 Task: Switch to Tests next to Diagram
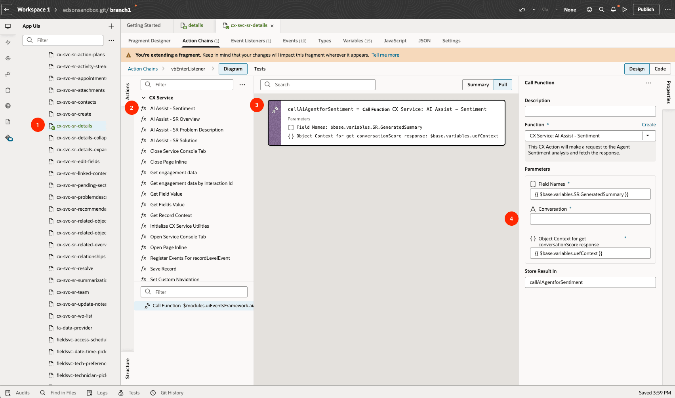coord(260,69)
